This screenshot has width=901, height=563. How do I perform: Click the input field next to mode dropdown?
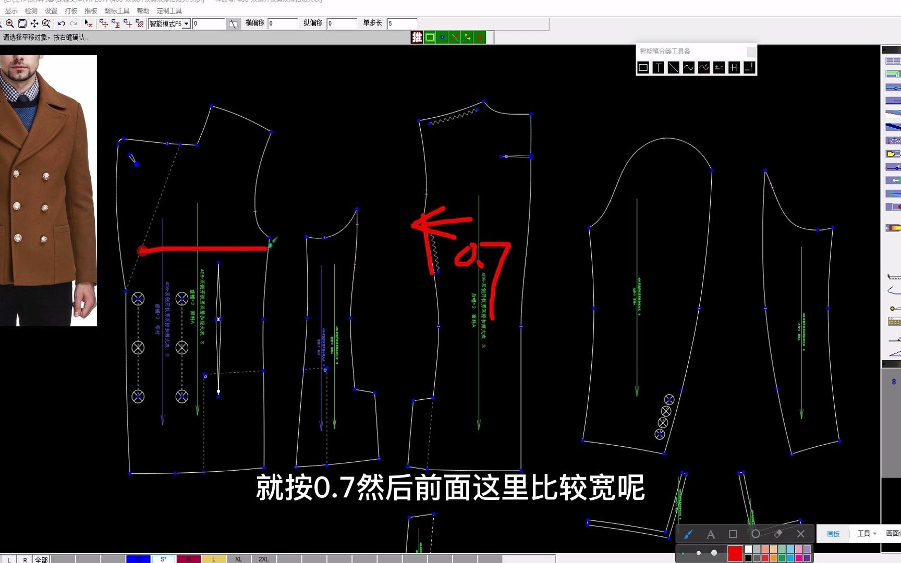click(209, 23)
